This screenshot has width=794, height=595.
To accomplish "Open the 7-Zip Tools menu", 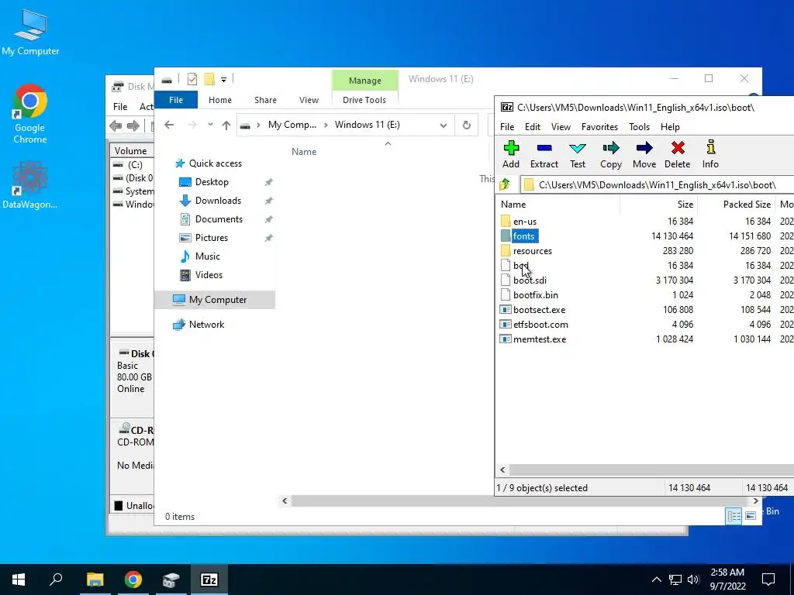I will click(639, 127).
